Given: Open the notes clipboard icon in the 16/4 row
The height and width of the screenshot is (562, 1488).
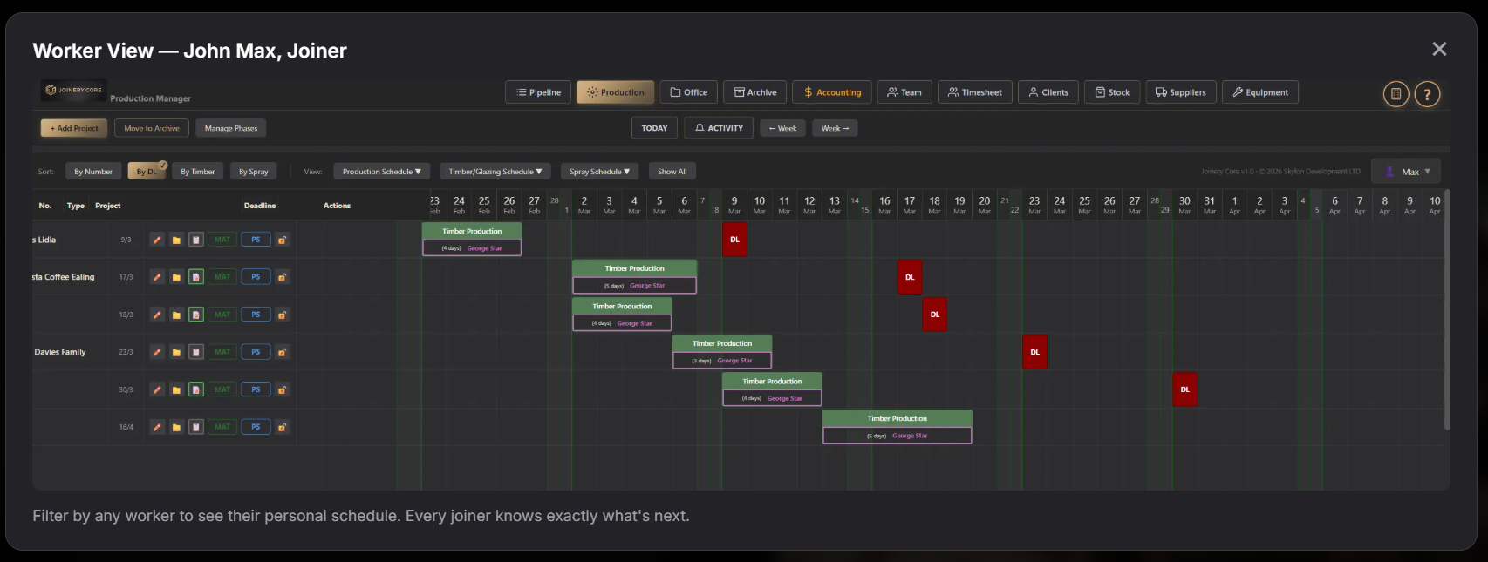Looking at the screenshot, I should (x=196, y=427).
